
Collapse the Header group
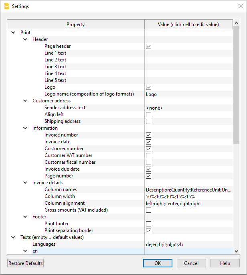(25, 39)
